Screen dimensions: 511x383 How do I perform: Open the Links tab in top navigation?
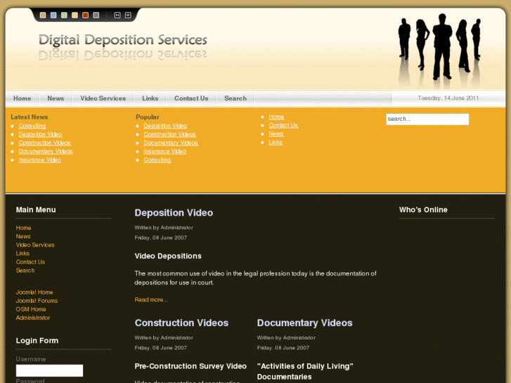click(x=150, y=98)
